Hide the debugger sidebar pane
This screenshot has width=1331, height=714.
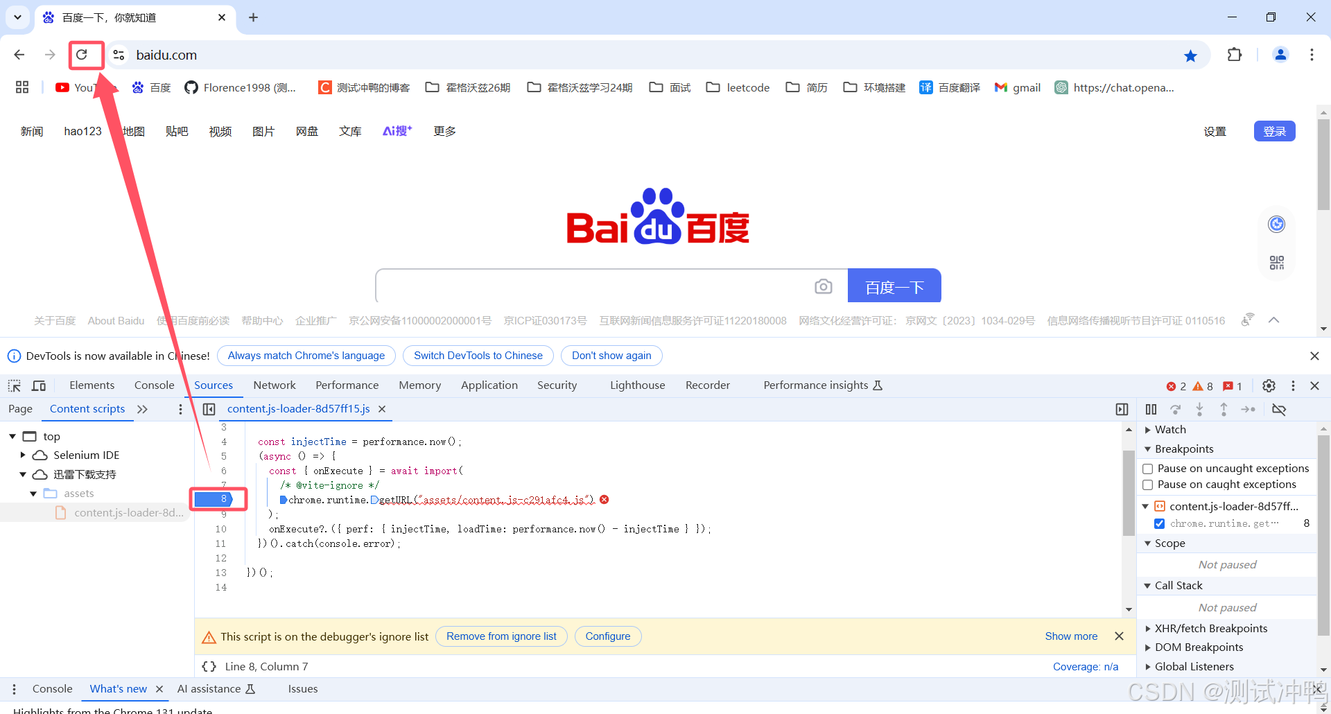(x=1122, y=409)
